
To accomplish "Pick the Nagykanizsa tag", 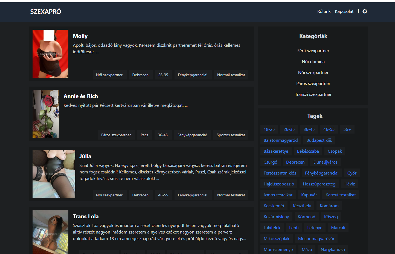I will point(333,250).
